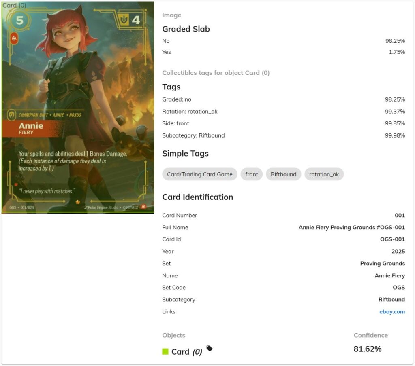Click the champion helmet icon on card
Image resolution: width=415 pixels, height=366 pixels.
point(12,115)
